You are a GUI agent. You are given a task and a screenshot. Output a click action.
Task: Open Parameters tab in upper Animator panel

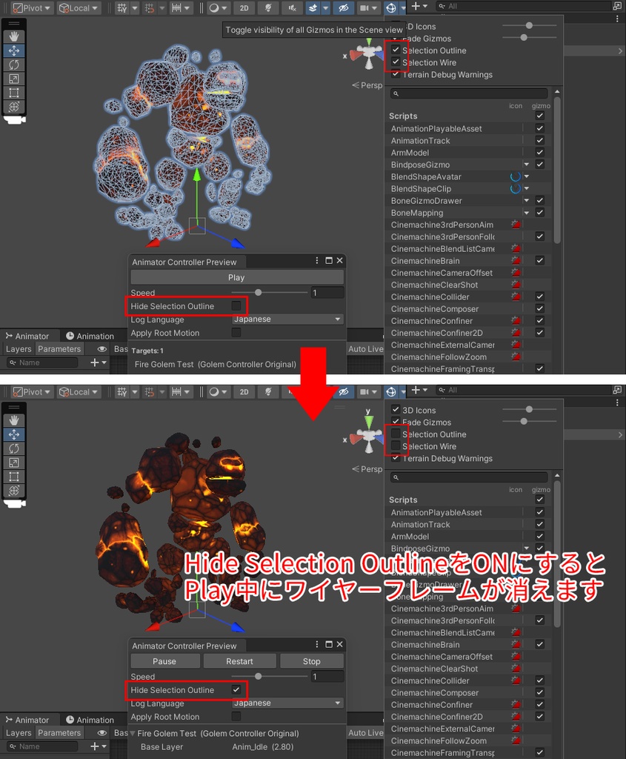pos(59,349)
